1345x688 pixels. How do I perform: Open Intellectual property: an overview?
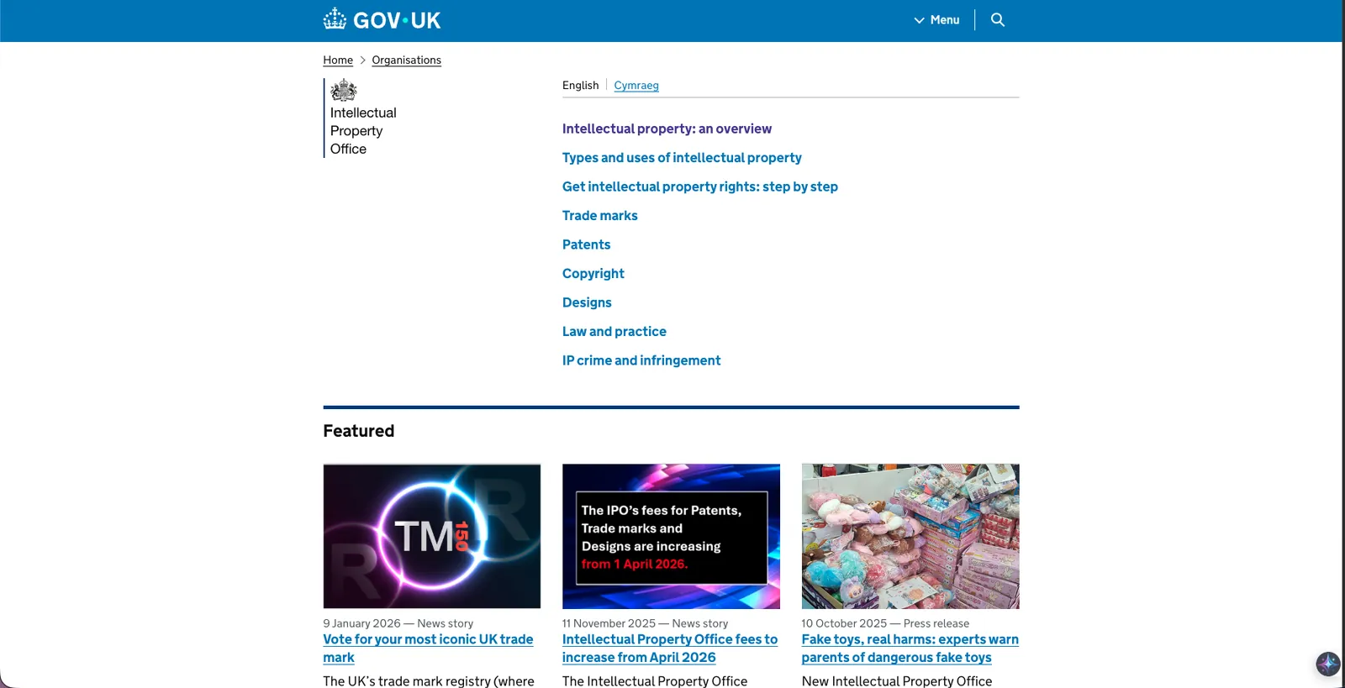click(x=667, y=129)
